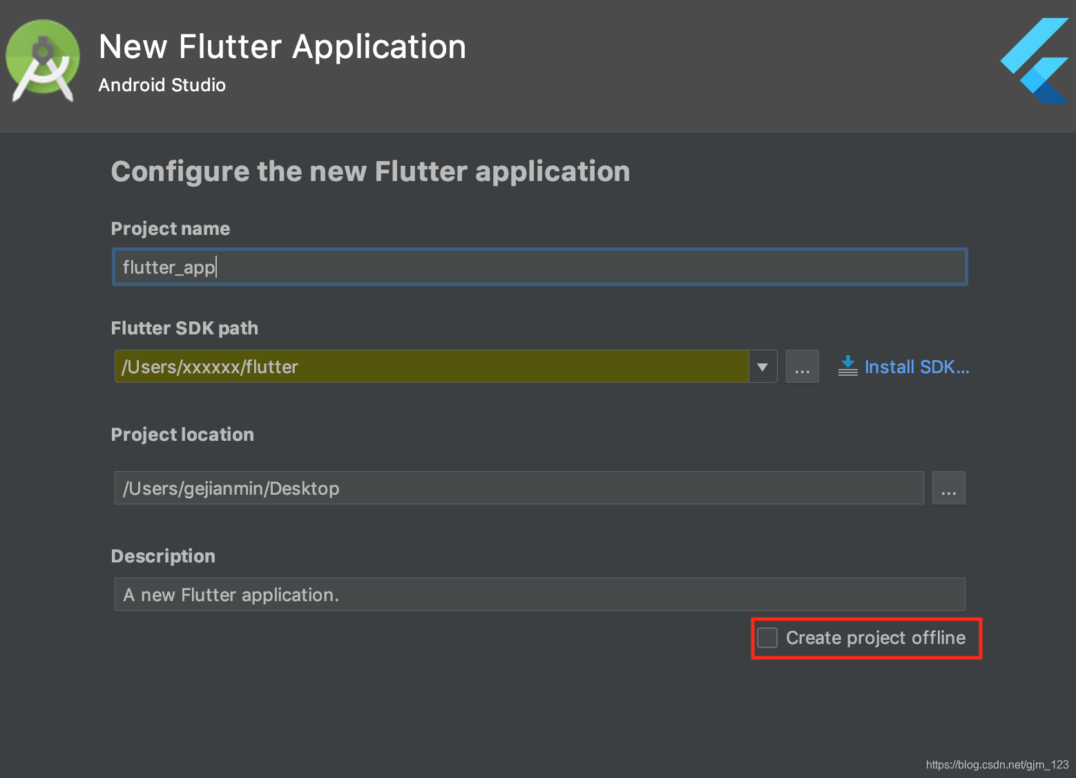Click the 'New Flutter Application' title text
The image size is (1076, 778).
click(x=282, y=47)
